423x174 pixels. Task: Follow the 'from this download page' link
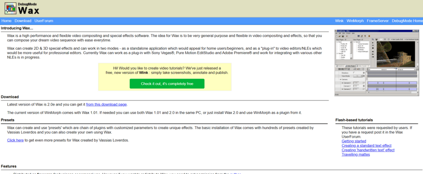pos(106,104)
